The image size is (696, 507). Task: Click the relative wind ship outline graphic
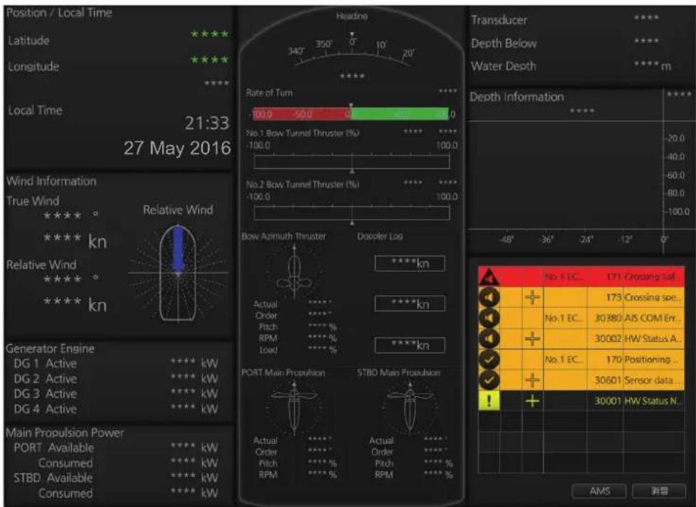(178, 273)
